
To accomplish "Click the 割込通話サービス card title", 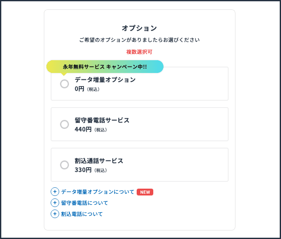I will pyautogui.click(x=99, y=161).
